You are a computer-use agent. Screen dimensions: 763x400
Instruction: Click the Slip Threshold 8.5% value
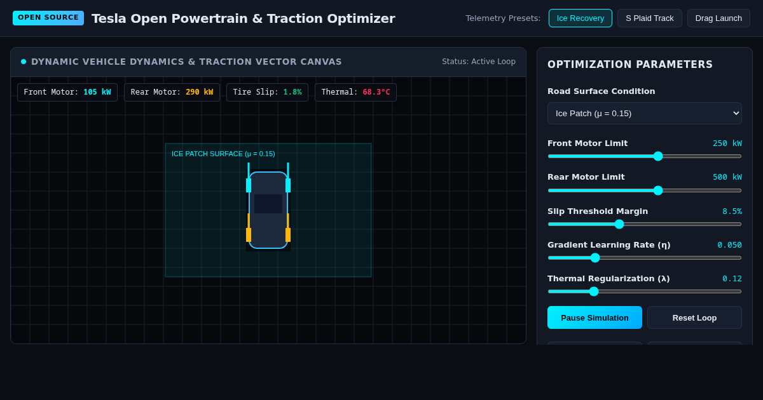[x=732, y=211]
